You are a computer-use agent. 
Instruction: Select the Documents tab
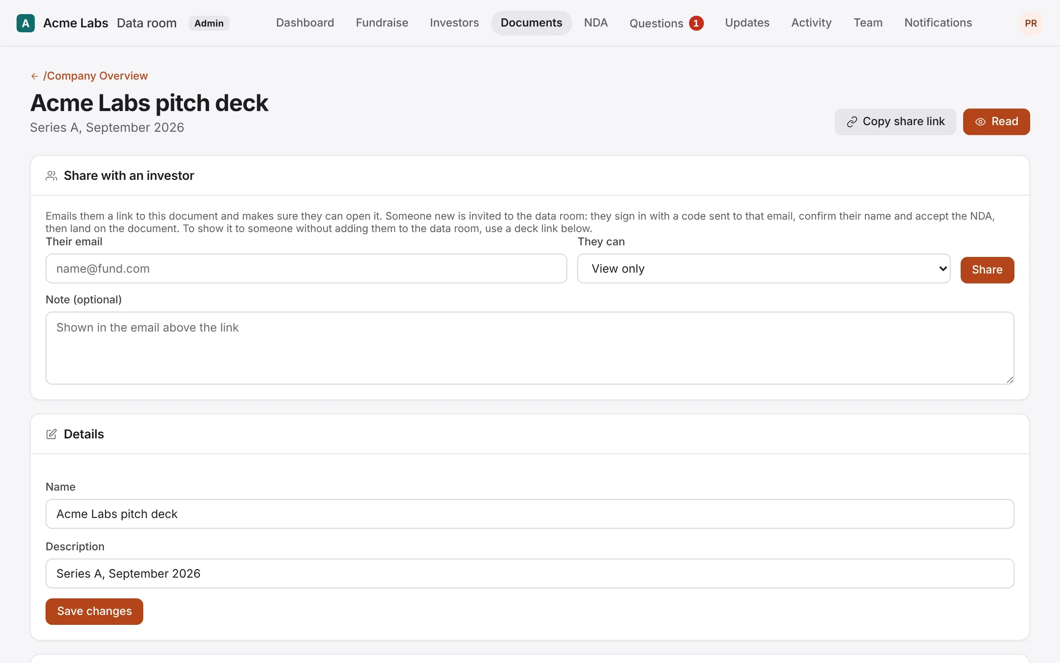coord(531,23)
